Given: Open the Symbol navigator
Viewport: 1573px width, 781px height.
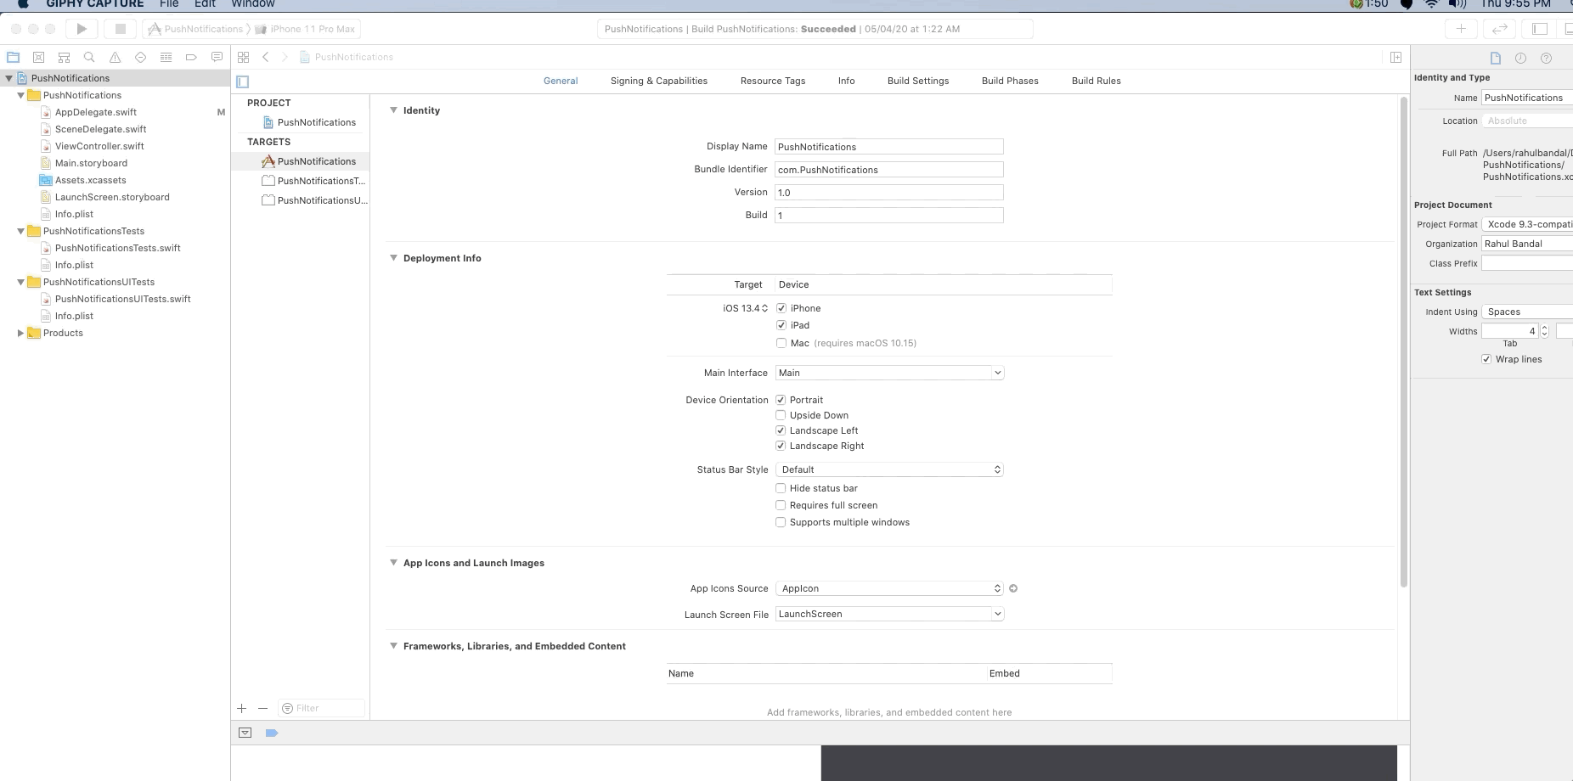Looking at the screenshot, I should tap(64, 57).
